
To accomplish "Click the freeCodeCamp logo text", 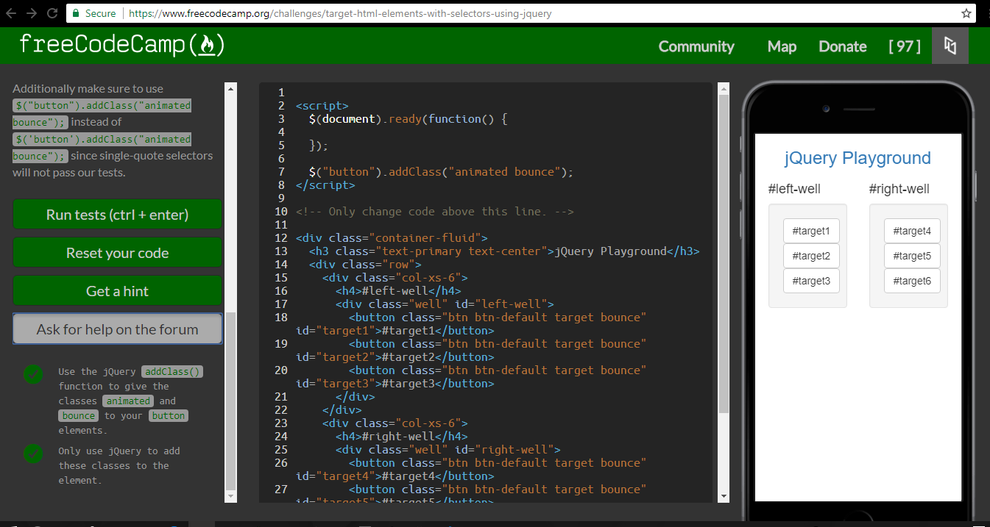I will tap(102, 46).
